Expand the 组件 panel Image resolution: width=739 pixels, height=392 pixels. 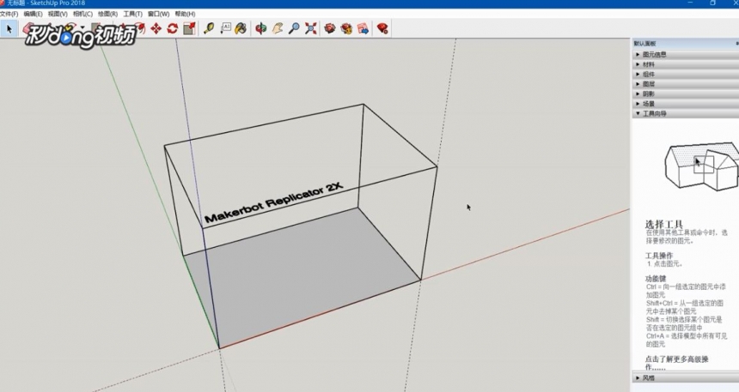coord(685,75)
